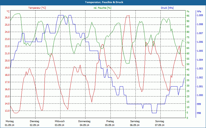Click the "1.009" pressure axis value
The image size is (206, 128).
click(200, 15)
